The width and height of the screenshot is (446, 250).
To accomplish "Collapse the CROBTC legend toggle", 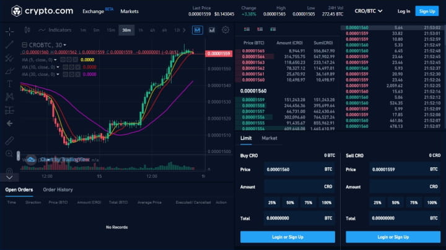I will point(24,45).
